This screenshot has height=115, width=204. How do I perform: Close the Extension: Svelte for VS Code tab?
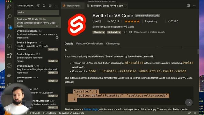tap(125, 6)
